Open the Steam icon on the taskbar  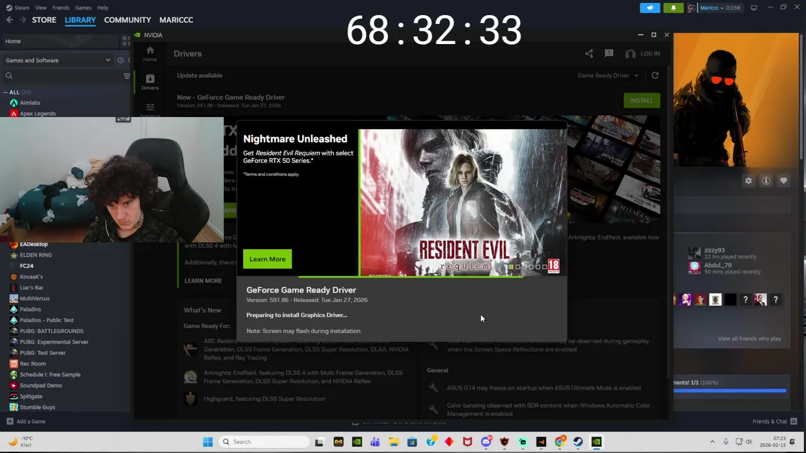click(577, 442)
